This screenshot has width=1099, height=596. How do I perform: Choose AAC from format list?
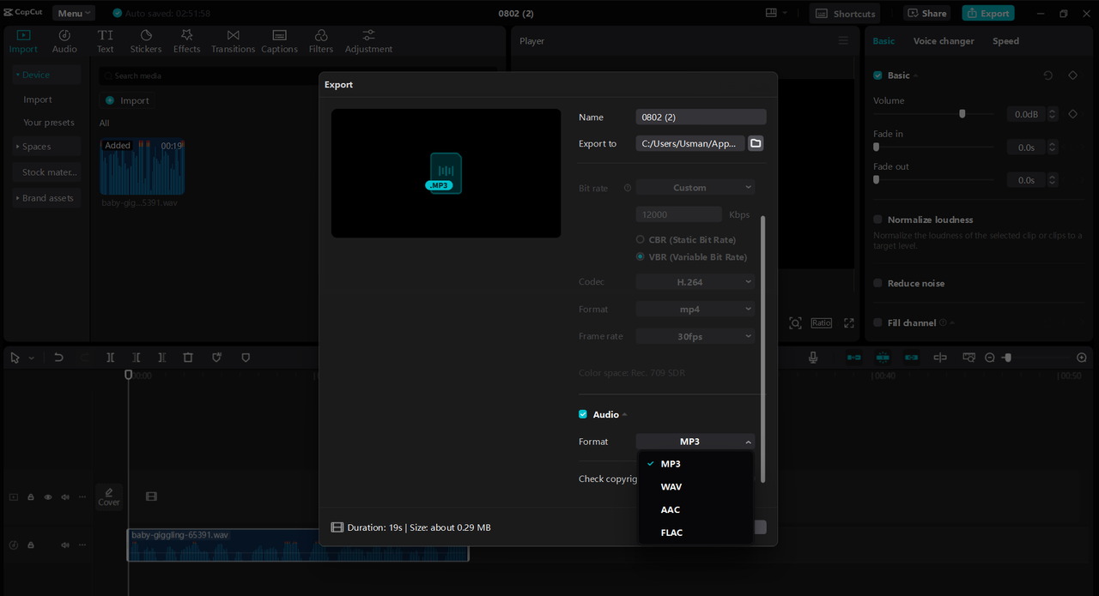tap(695, 509)
